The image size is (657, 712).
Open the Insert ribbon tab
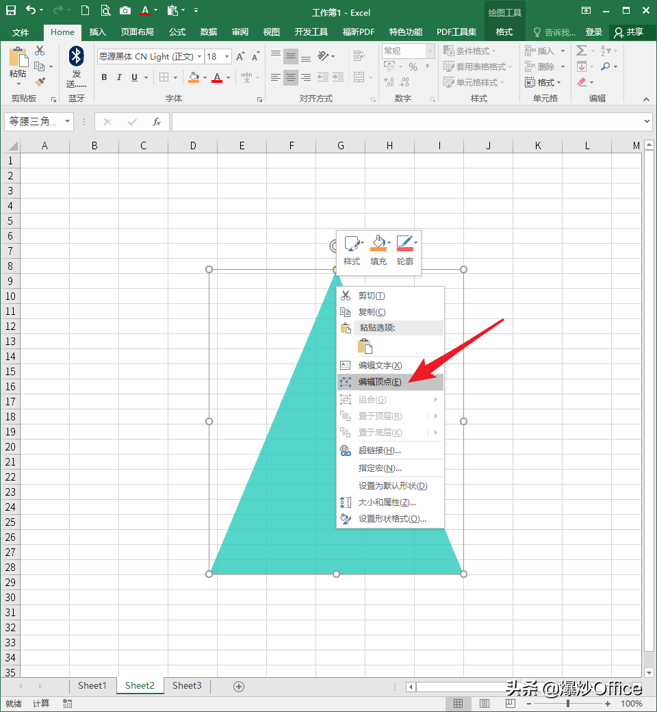[x=98, y=32]
